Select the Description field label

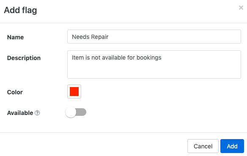(24, 58)
